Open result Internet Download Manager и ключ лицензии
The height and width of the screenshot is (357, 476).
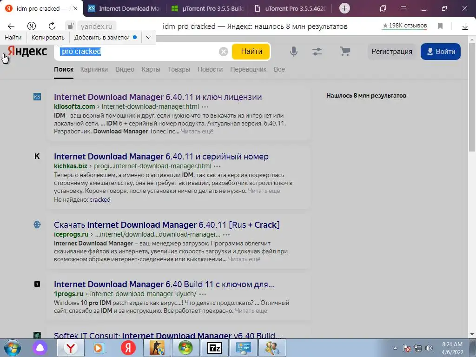click(x=158, y=97)
